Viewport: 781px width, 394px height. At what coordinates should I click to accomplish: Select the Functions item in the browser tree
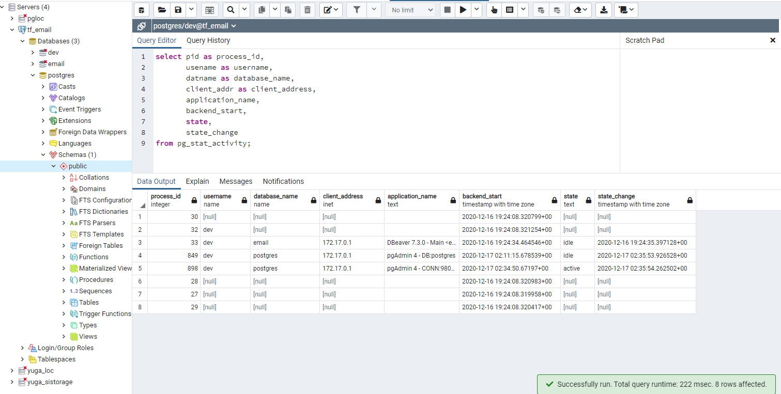tap(94, 257)
